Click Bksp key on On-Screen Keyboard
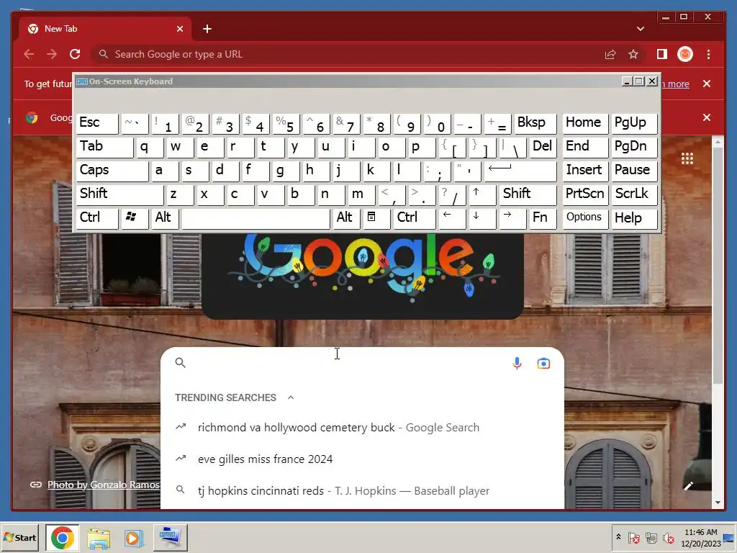 [x=535, y=123]
